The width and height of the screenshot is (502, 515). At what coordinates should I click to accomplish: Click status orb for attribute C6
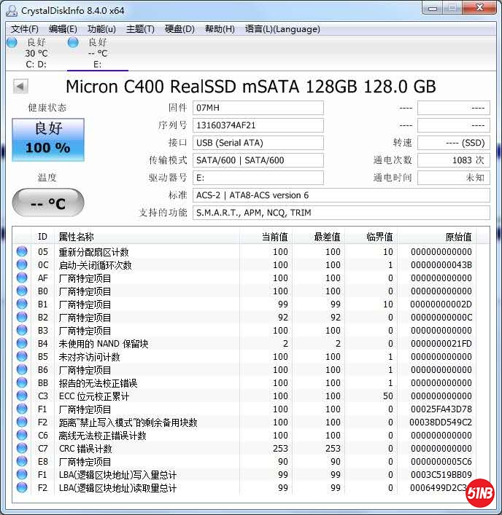click(22, 435)
